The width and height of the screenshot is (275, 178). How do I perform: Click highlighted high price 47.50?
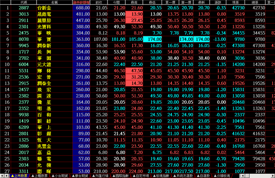coord(134,71)
